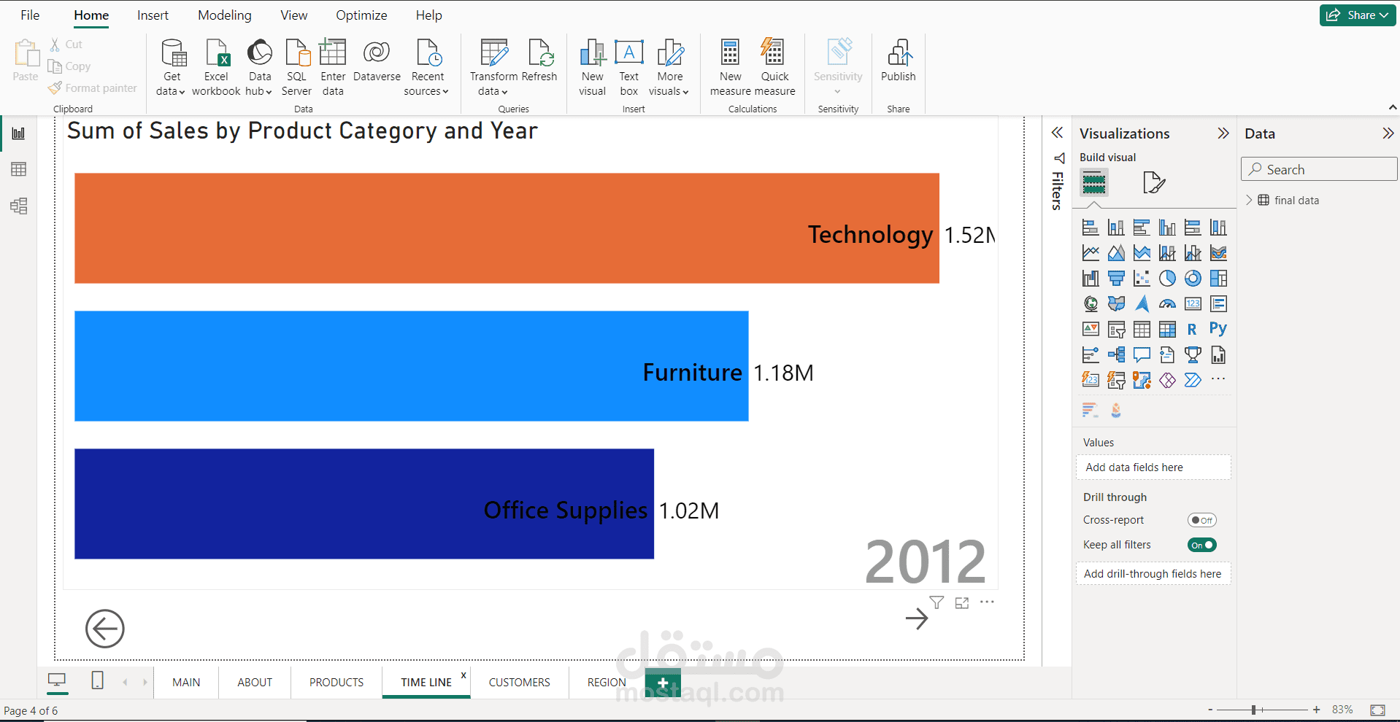Viewport: 1400px width, 722px height.
Task: Choose the Scatter chart visual
Action: [x=1142, y=279]
